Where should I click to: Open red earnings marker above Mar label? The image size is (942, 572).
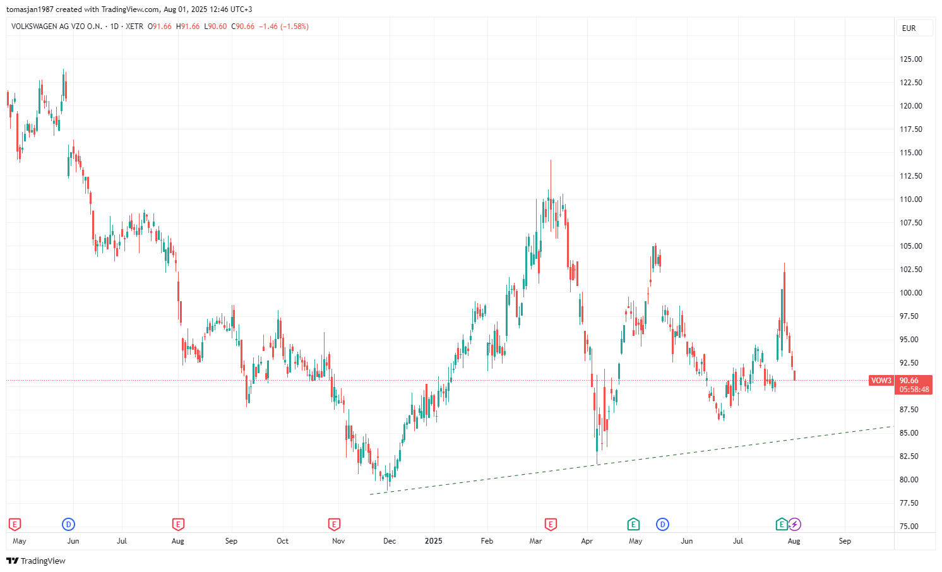click(551, 524)
